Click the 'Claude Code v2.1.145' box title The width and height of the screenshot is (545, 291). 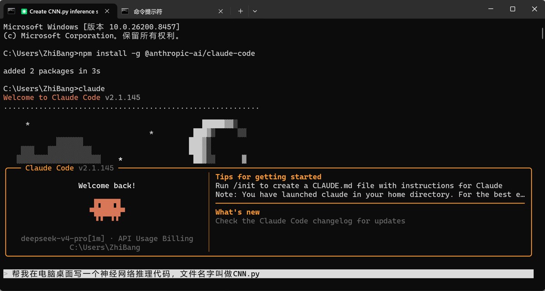(69, 168)
